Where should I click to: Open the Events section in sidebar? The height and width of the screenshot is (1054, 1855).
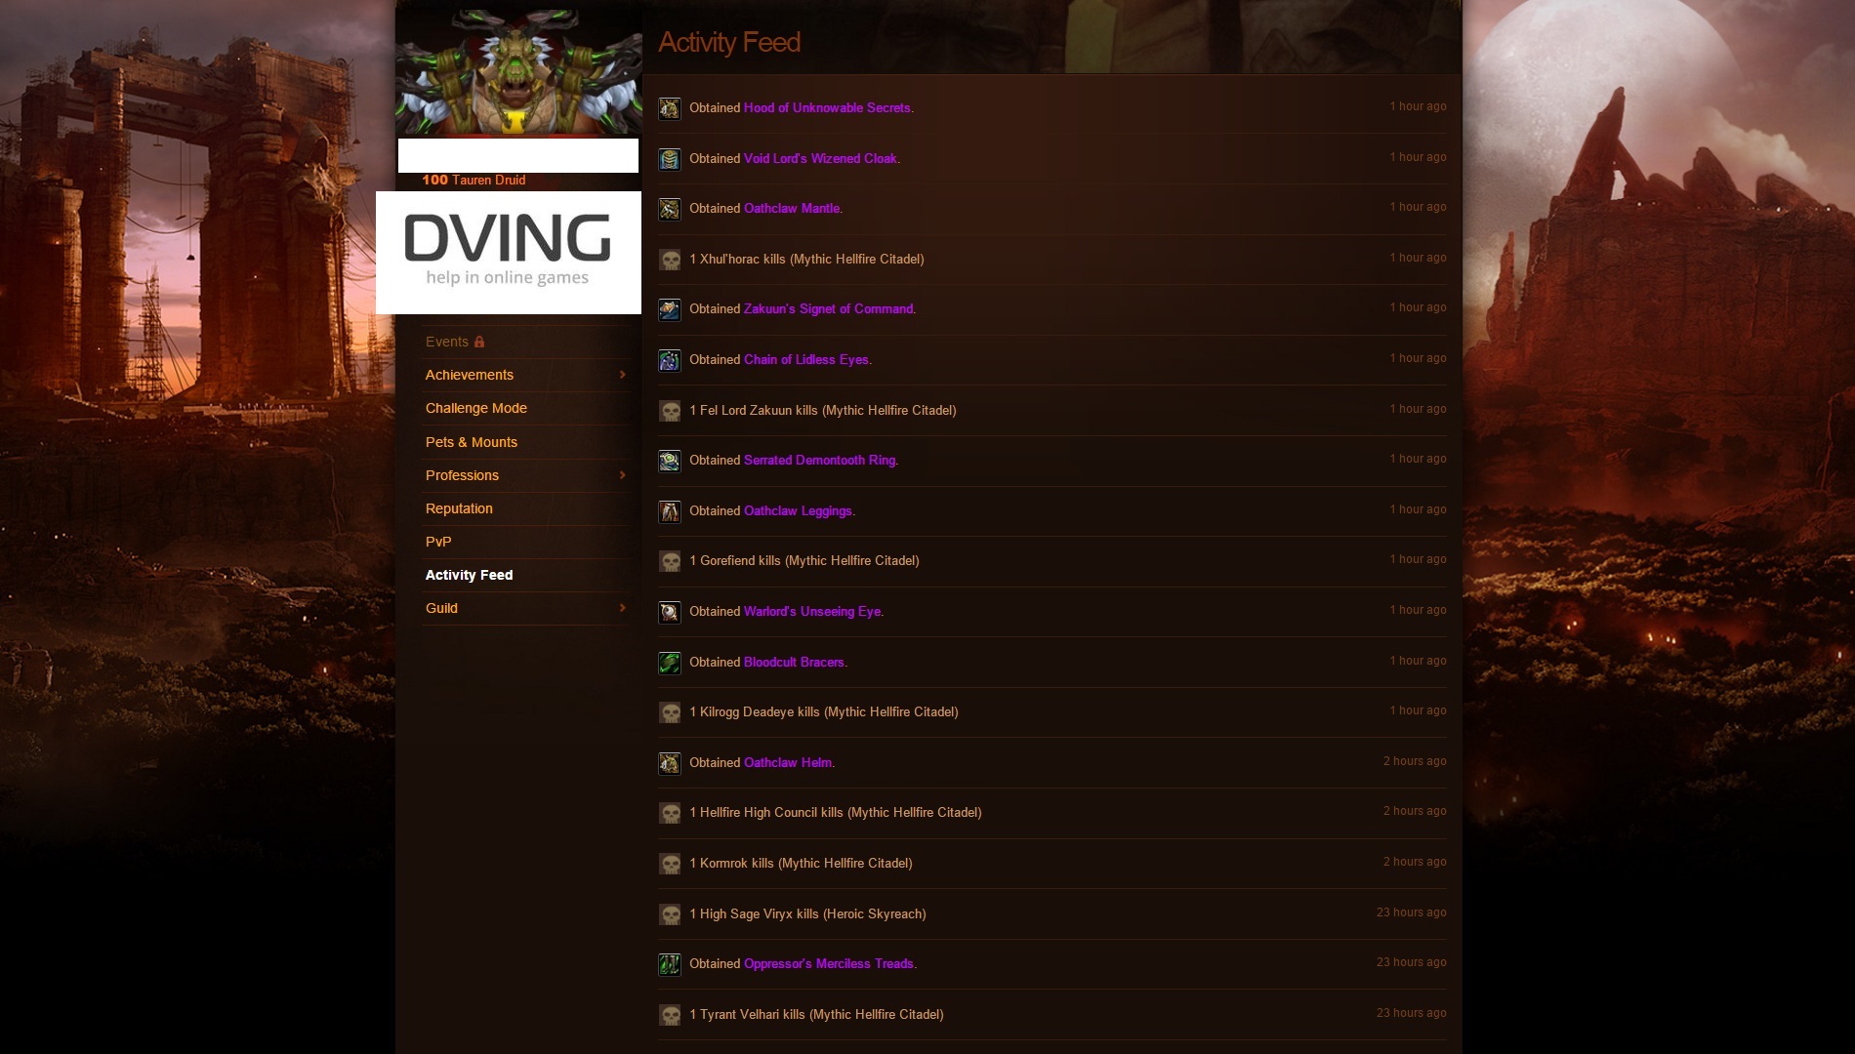(447, 342)
